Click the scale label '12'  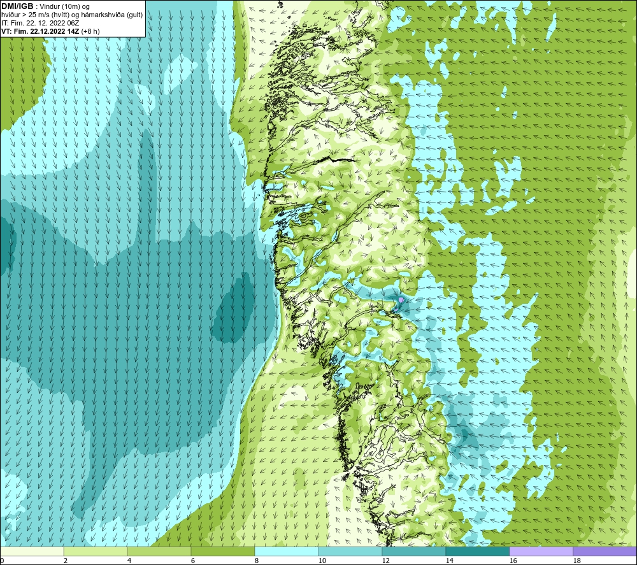385,561
